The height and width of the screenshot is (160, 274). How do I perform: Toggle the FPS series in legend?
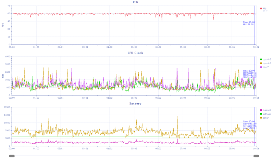264,8
